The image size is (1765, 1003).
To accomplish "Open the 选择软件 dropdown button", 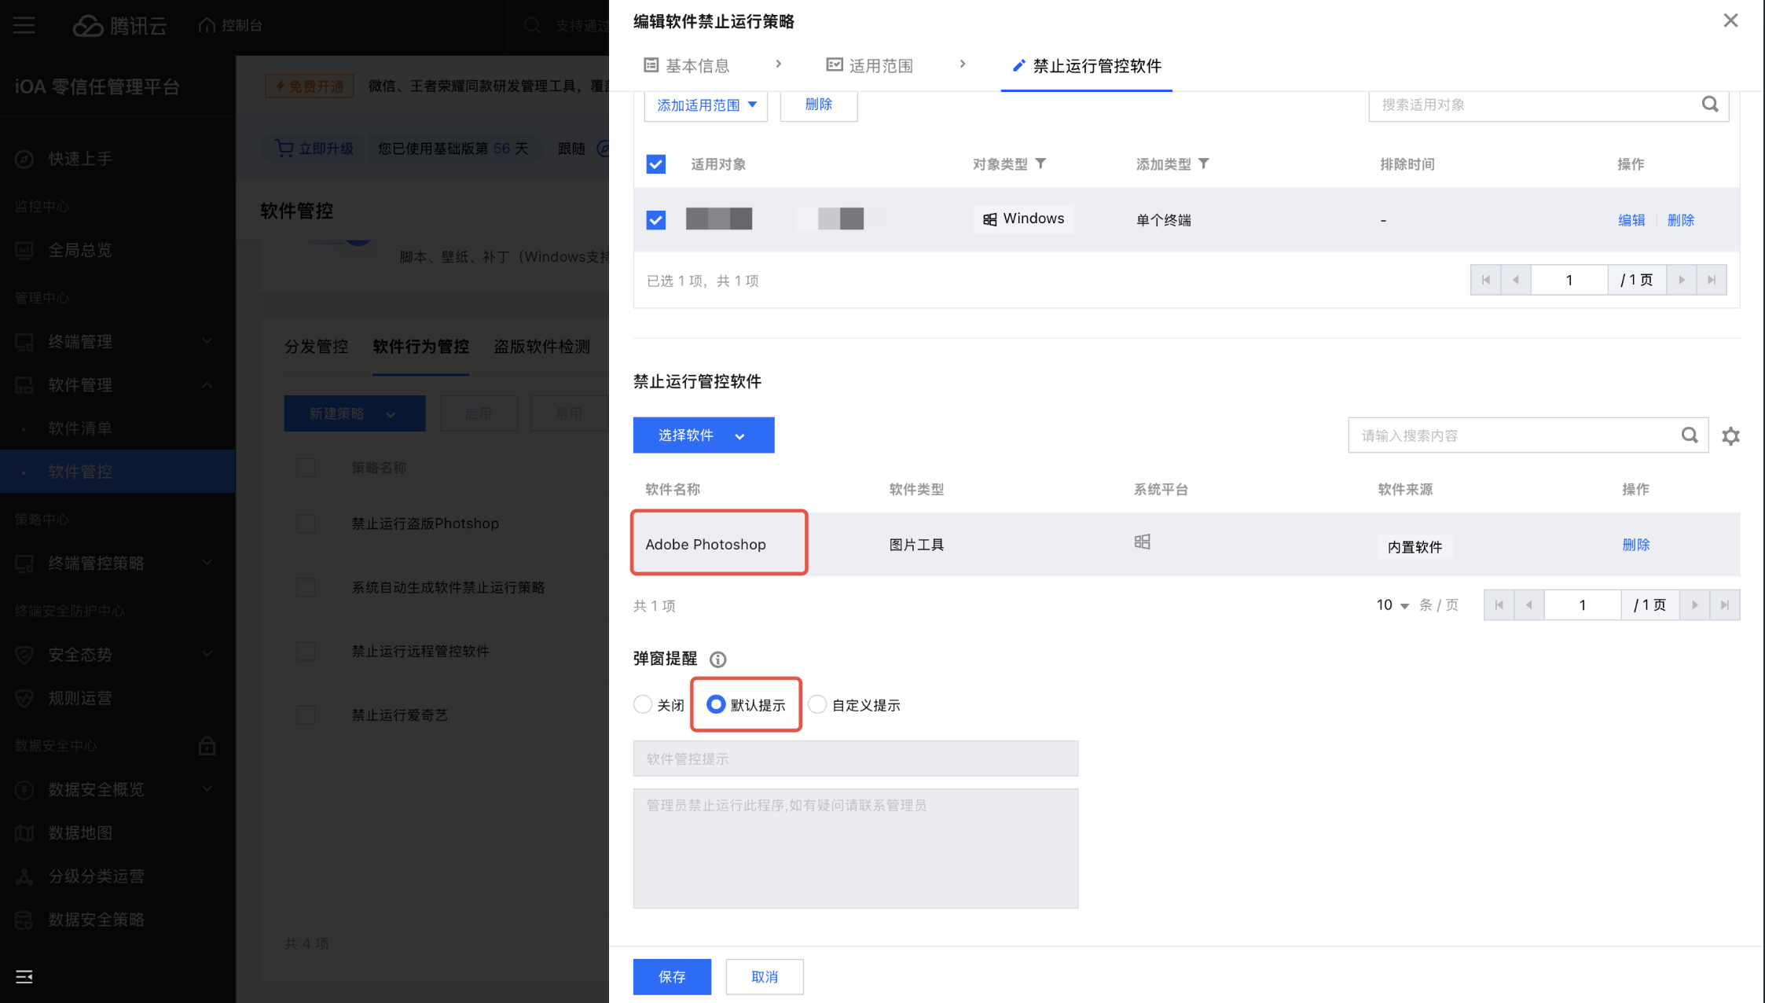I will [703, 435].
